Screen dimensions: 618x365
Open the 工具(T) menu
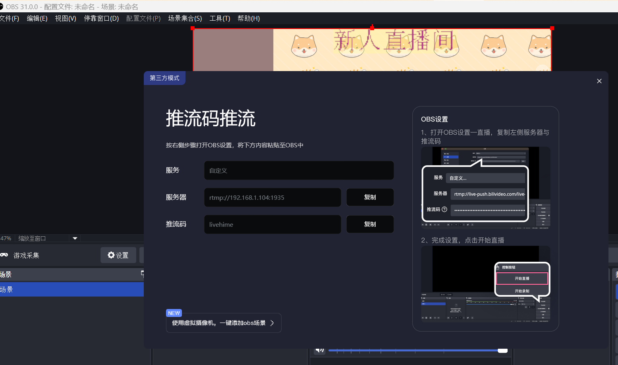pos(220,18)
